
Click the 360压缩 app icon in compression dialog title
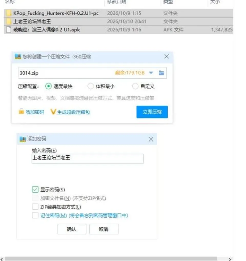pyautogui.click(x=18, y=57)
